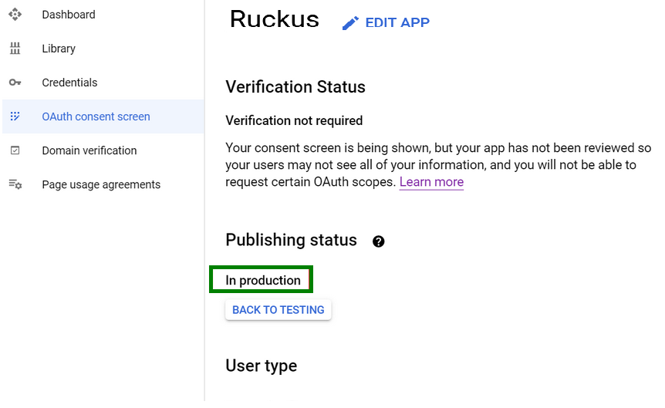
Task: Click the 'In production' status text
Action: 263,280
